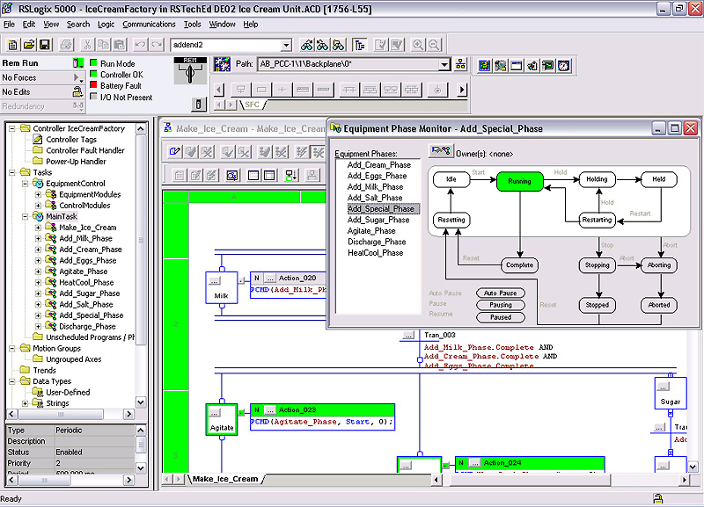
Task: Select Agitate_Phase in Equipment Phases list
Action: pos(371,231)
